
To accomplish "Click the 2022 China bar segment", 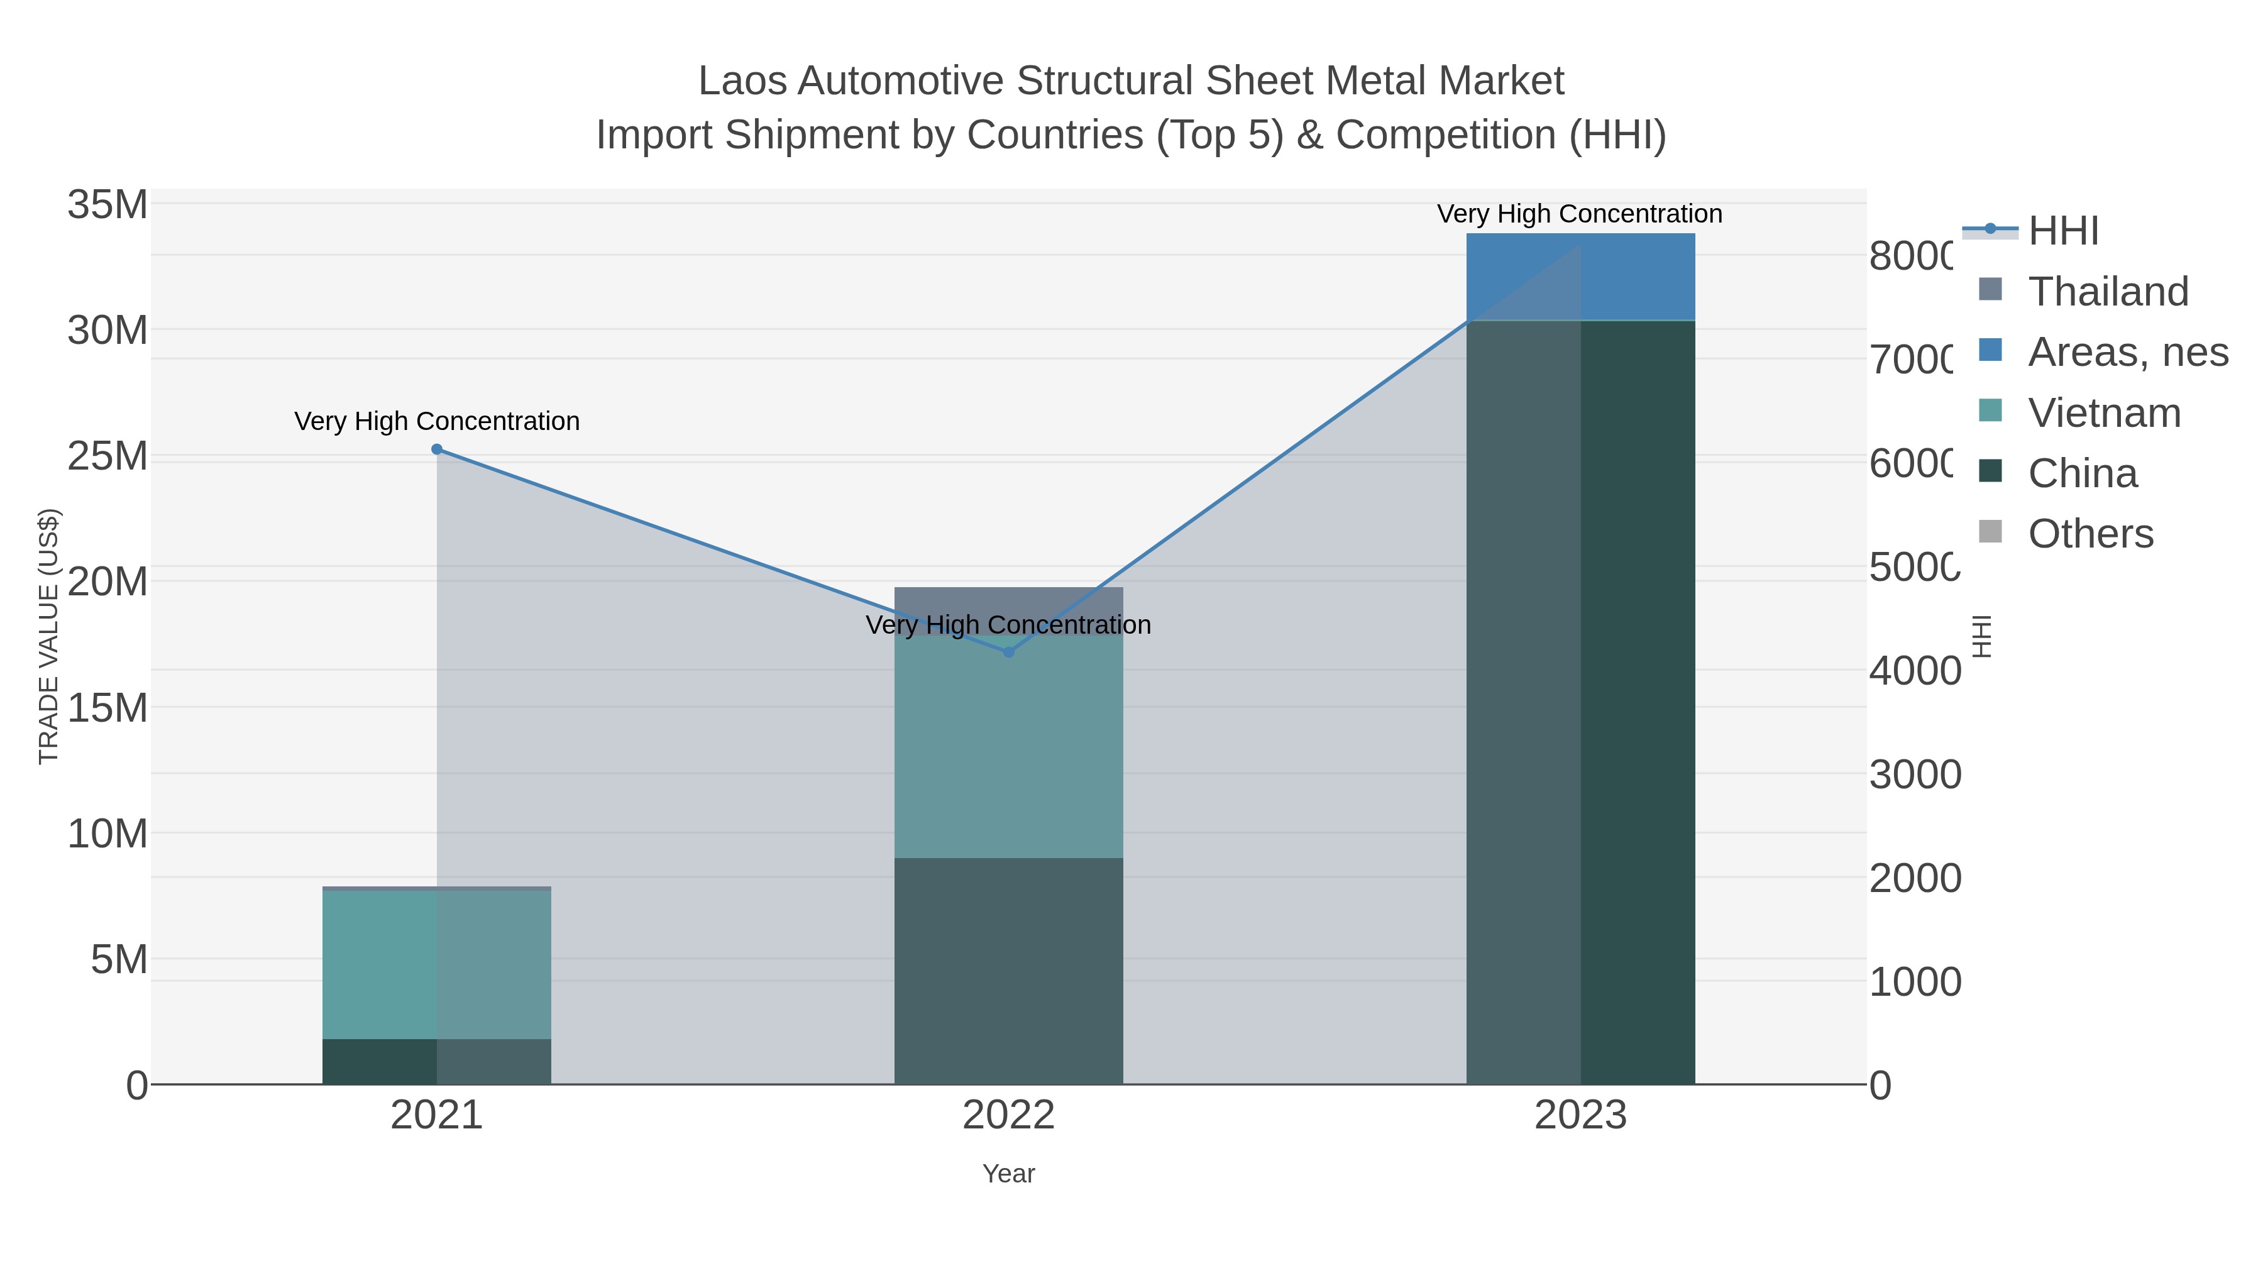I will (1008, 972).
